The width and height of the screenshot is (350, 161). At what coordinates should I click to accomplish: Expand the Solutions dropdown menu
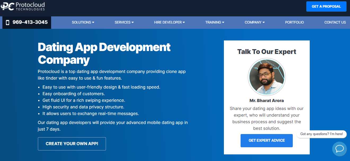click(83, 22)
